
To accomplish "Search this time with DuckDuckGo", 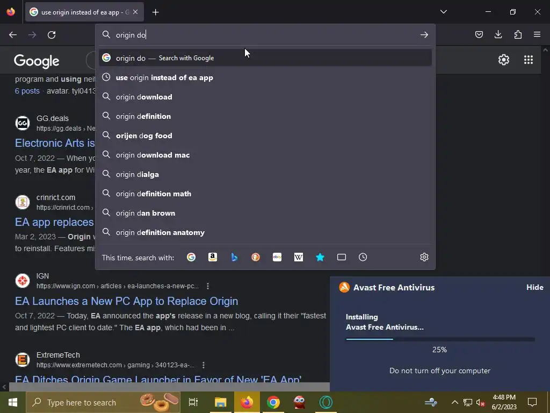I will click(255, 257).
